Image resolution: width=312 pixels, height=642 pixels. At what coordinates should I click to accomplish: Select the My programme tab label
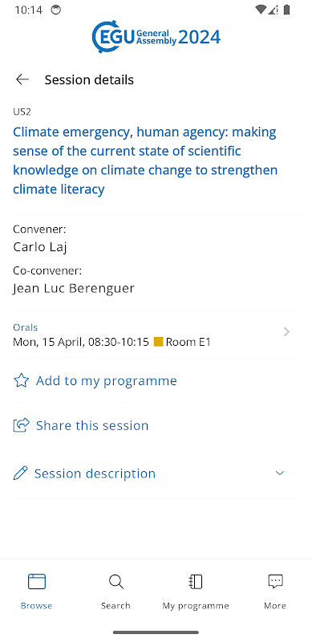tap(196, 606)
